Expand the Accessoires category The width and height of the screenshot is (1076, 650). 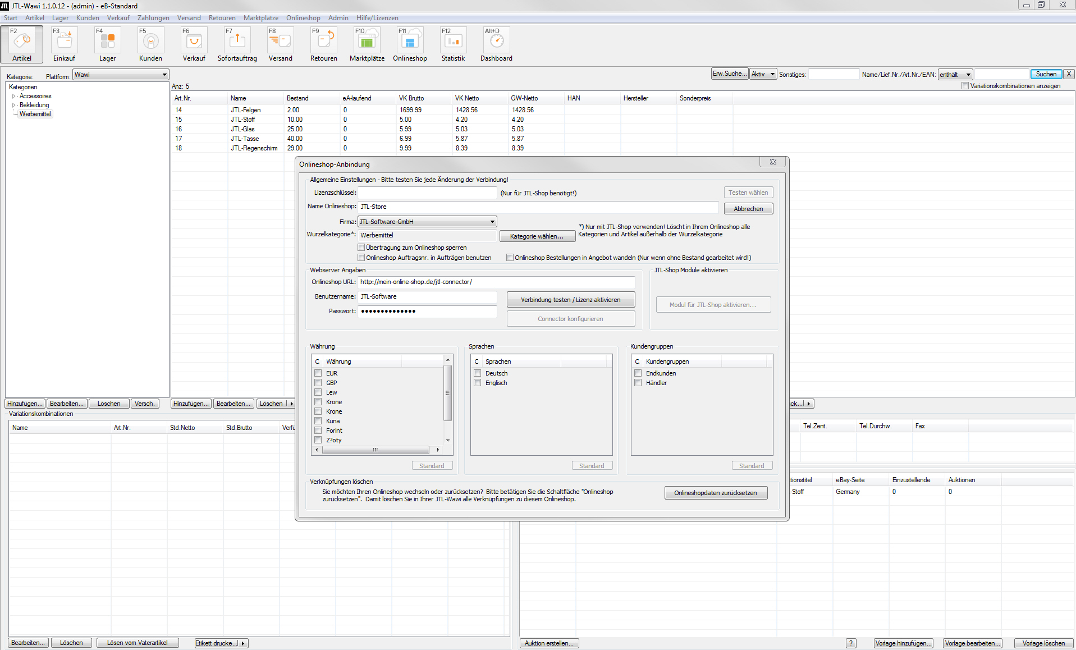[x=14, y=96]
